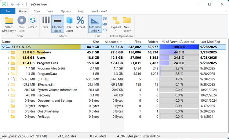Set unit to GB
This screenshot has height=139, width=229.
[104, 19]
